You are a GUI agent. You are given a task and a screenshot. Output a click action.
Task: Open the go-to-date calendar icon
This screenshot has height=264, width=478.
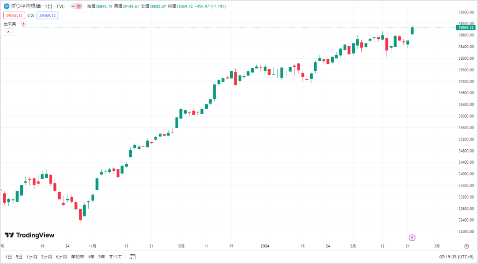pyautogui.click(x=132, y=257)
